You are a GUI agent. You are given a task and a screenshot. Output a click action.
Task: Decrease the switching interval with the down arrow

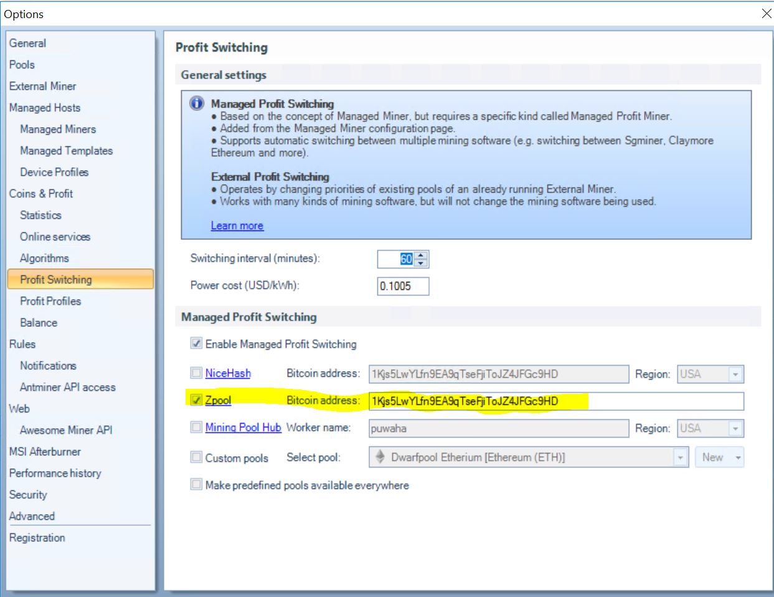(x=421, y=263)
